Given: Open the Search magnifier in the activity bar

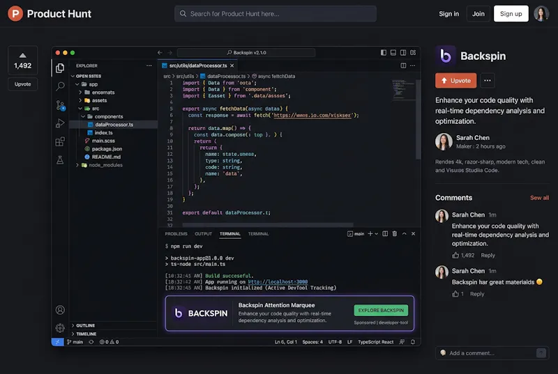Looking at the screenshot, I should coord(60,86).
